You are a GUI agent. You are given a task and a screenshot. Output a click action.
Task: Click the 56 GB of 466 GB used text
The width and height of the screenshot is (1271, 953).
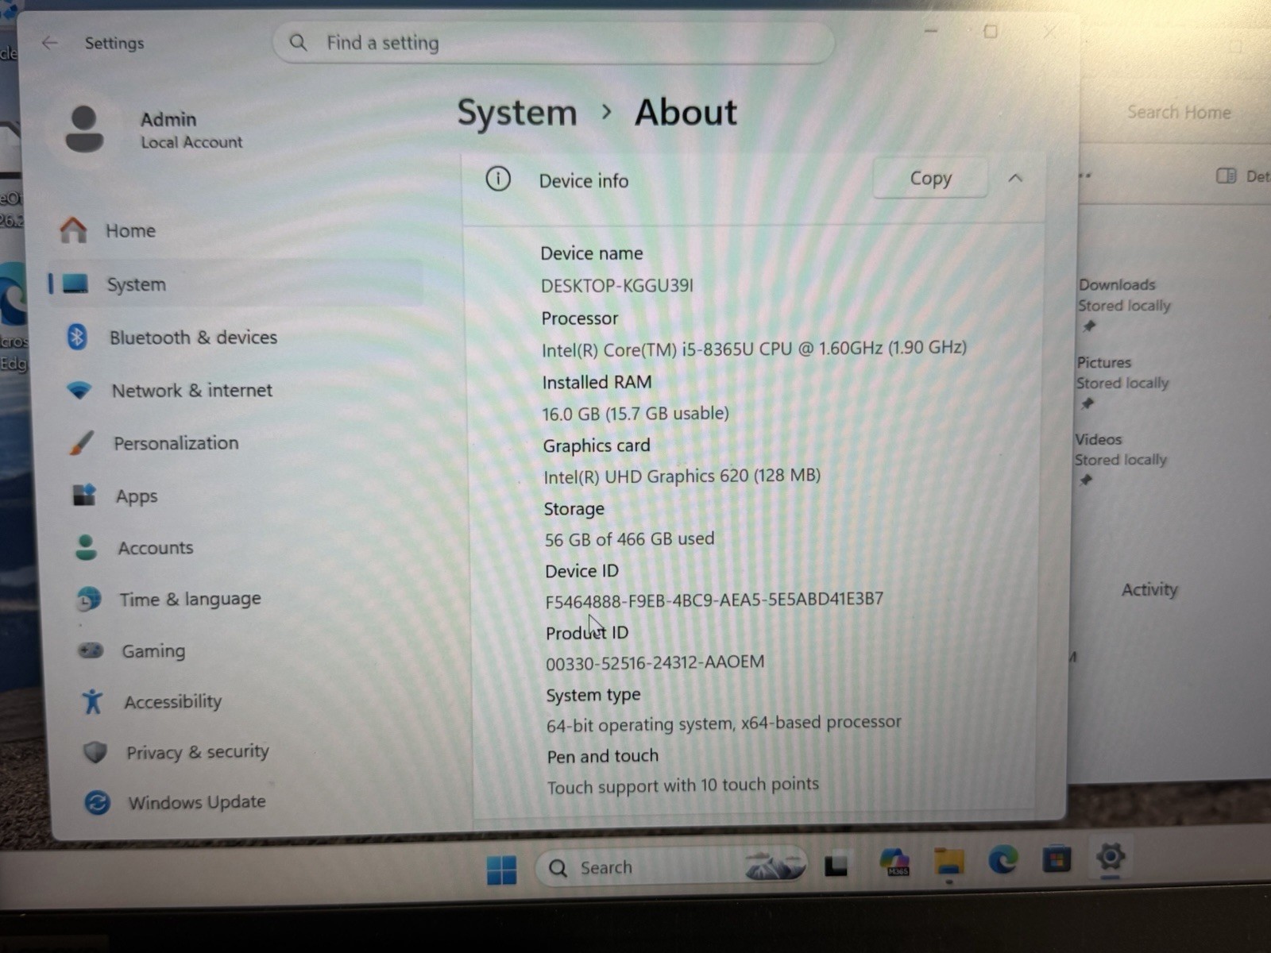click(x=629, y=539)
